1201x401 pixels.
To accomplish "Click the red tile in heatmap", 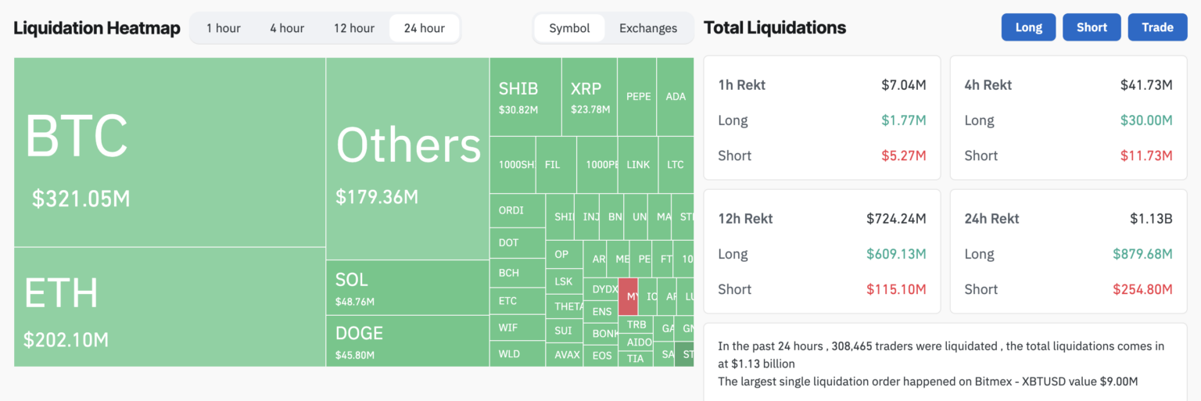I will click(628, 297).
